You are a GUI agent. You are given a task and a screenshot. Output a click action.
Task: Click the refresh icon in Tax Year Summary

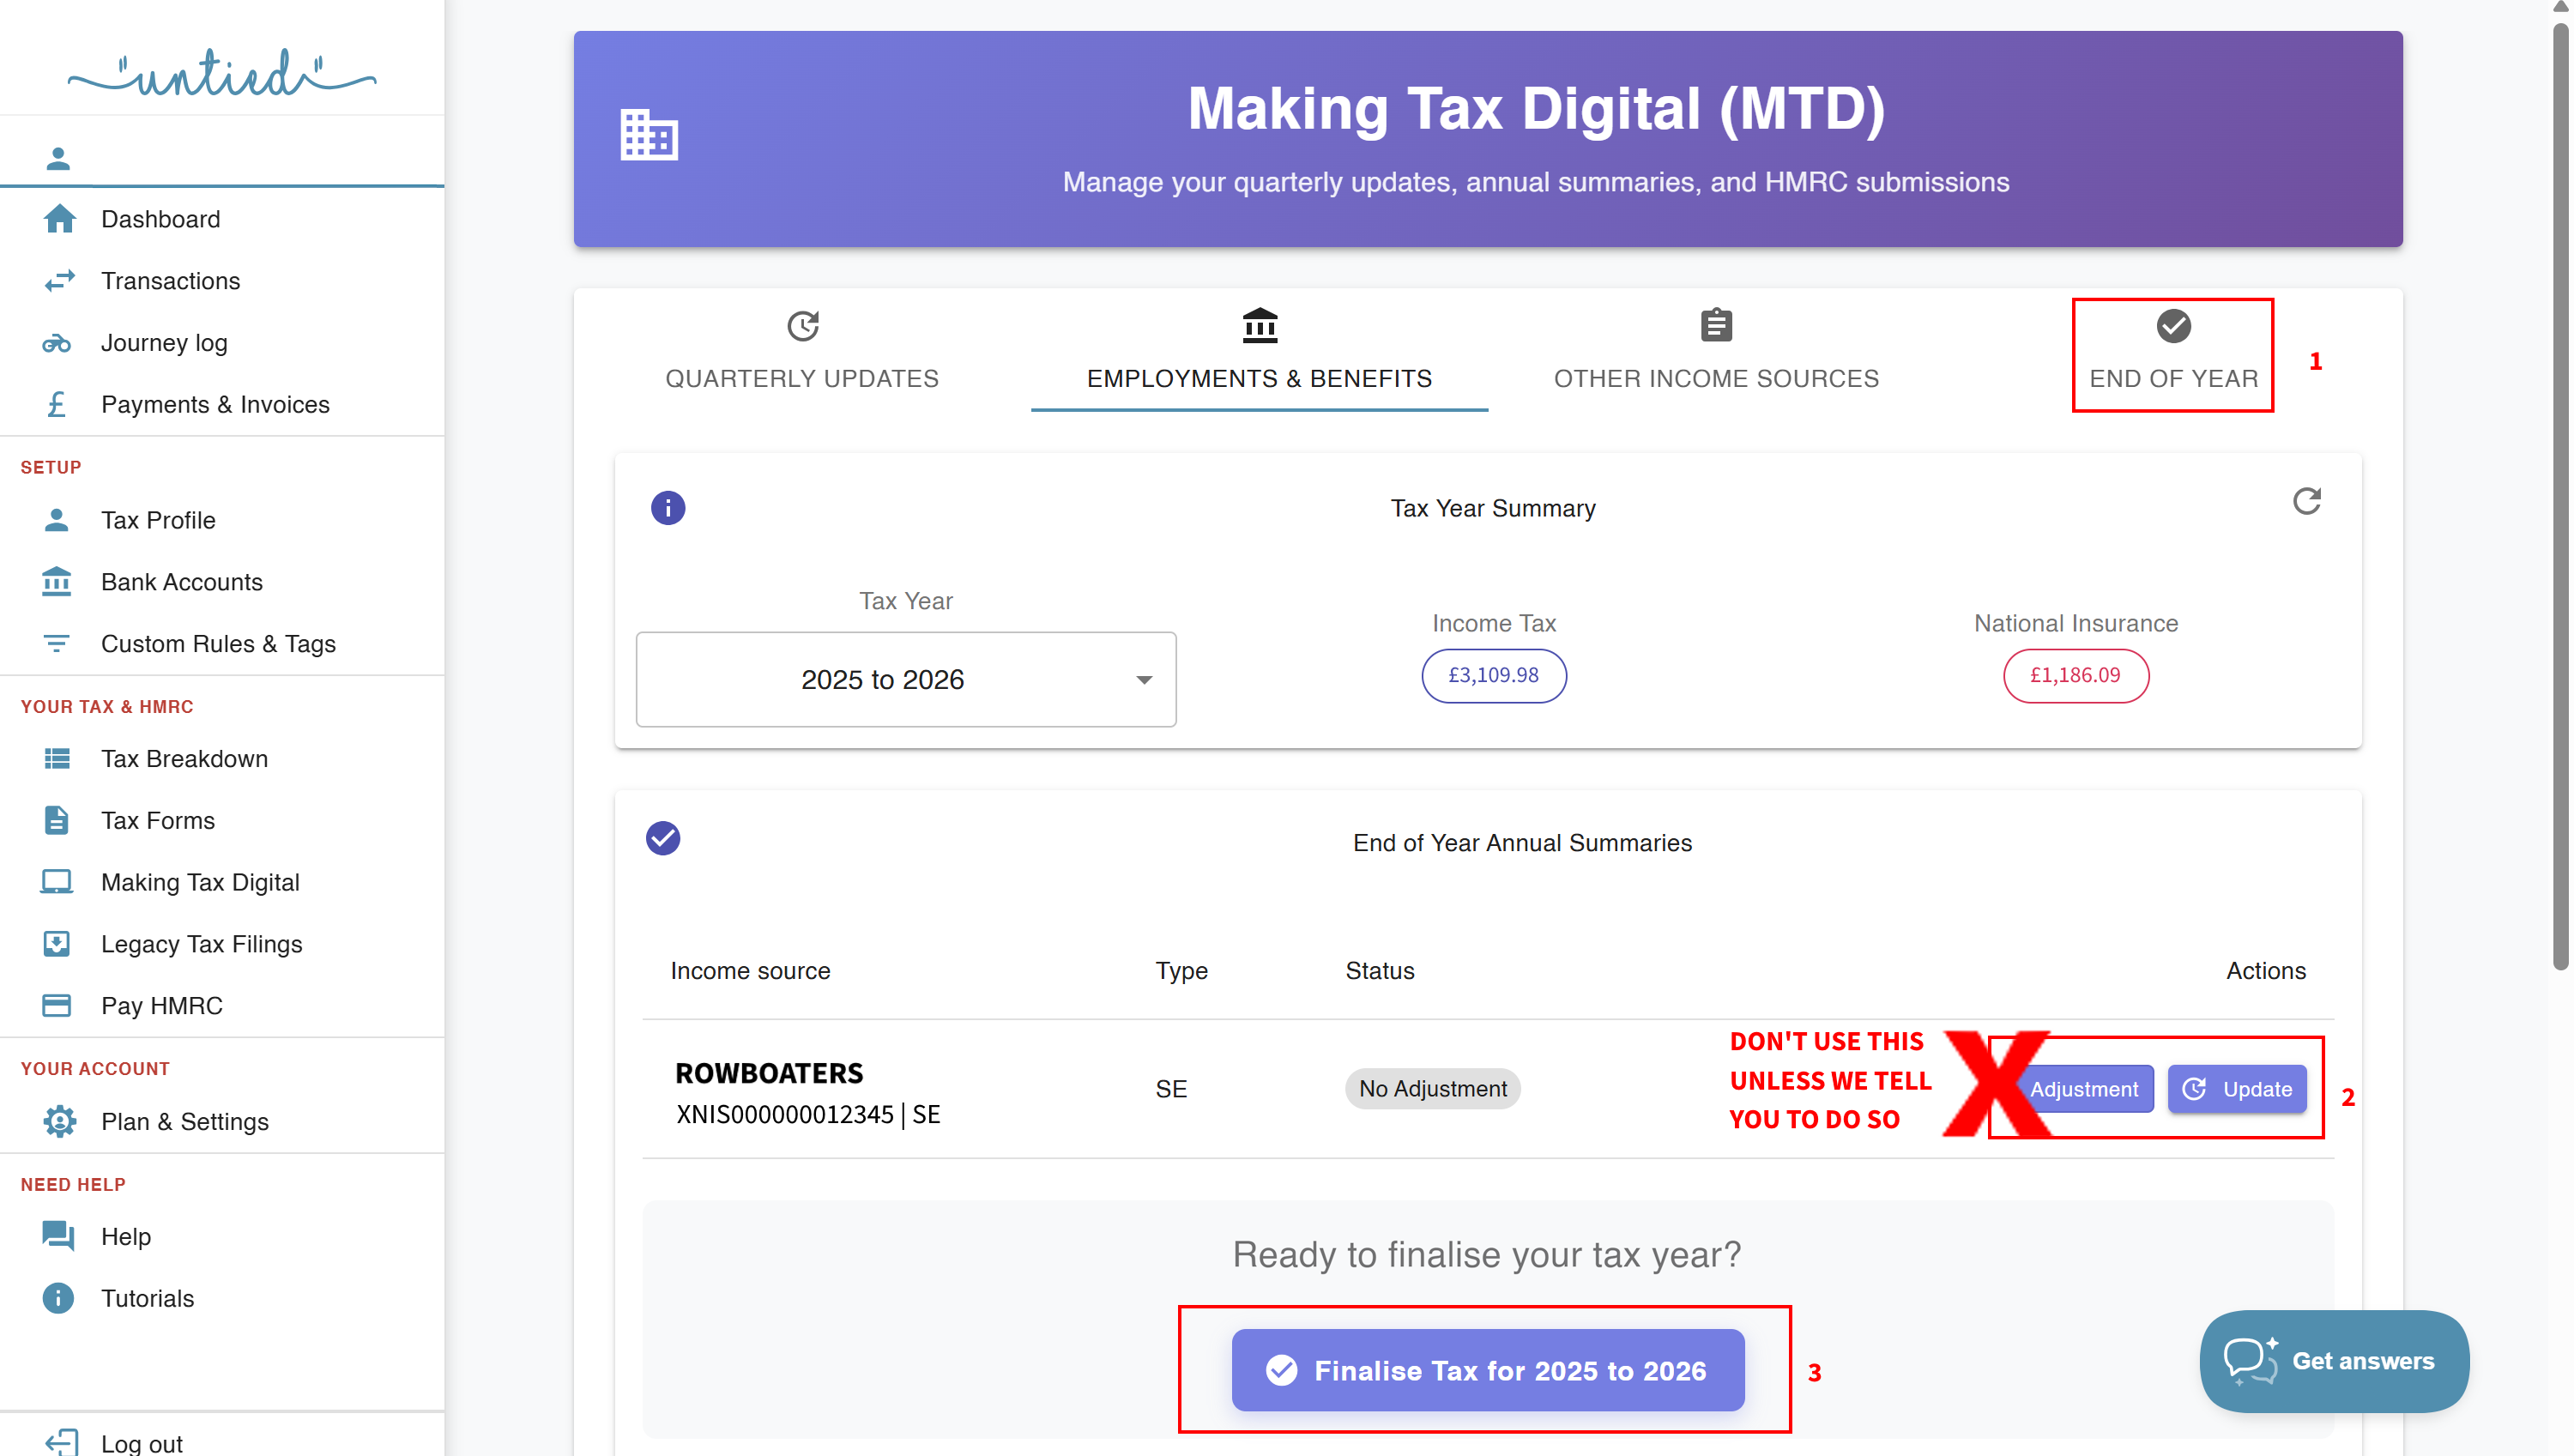(x=2306, y=501)
